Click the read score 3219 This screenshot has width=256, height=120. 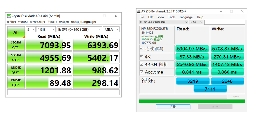click(x=193, y=81)
